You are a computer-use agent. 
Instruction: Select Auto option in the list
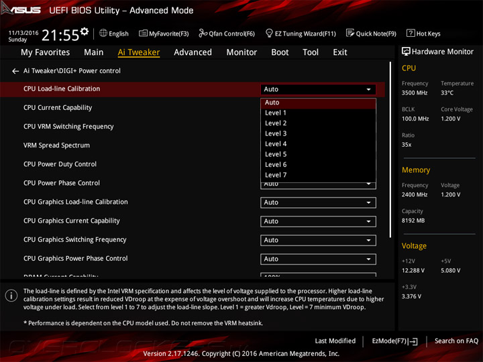tap(318, 103)
